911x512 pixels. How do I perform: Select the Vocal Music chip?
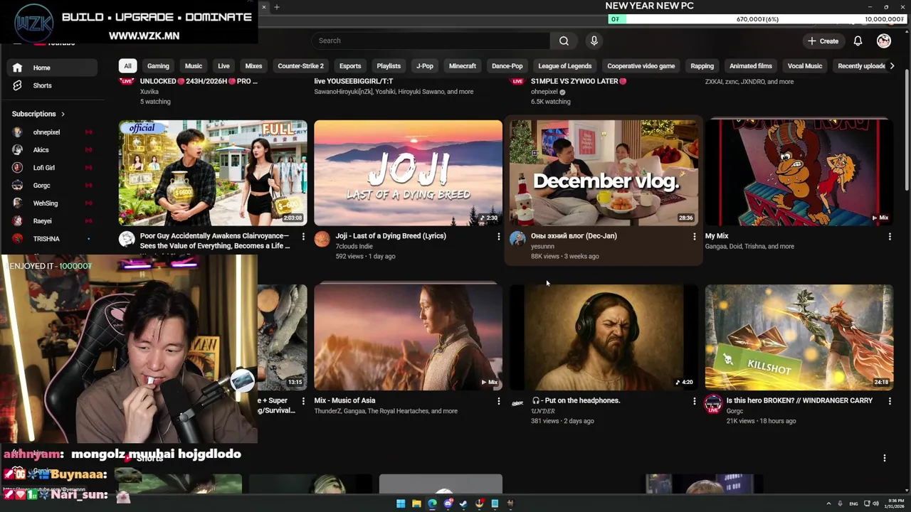click(x=805, y=66)
